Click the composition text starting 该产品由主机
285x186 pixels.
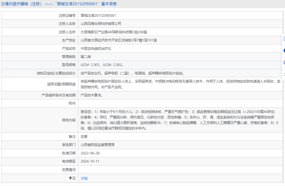tap(133, 73)
